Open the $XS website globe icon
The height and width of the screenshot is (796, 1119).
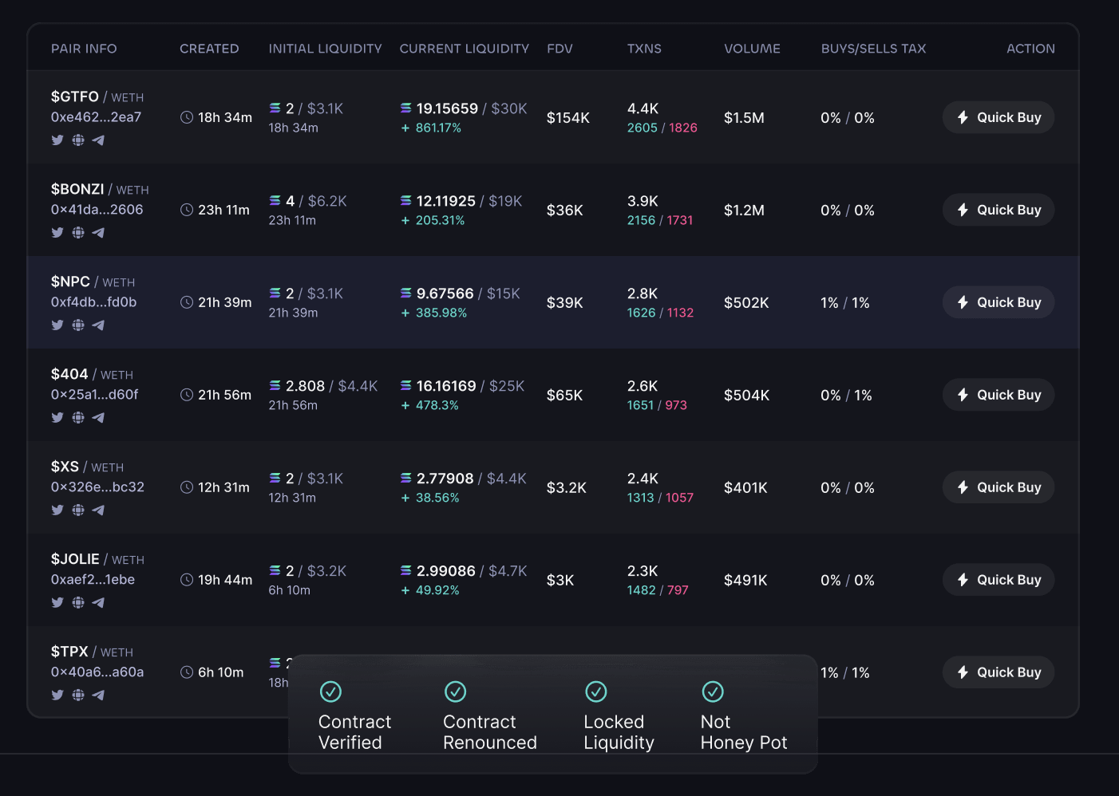pos(78,510)
